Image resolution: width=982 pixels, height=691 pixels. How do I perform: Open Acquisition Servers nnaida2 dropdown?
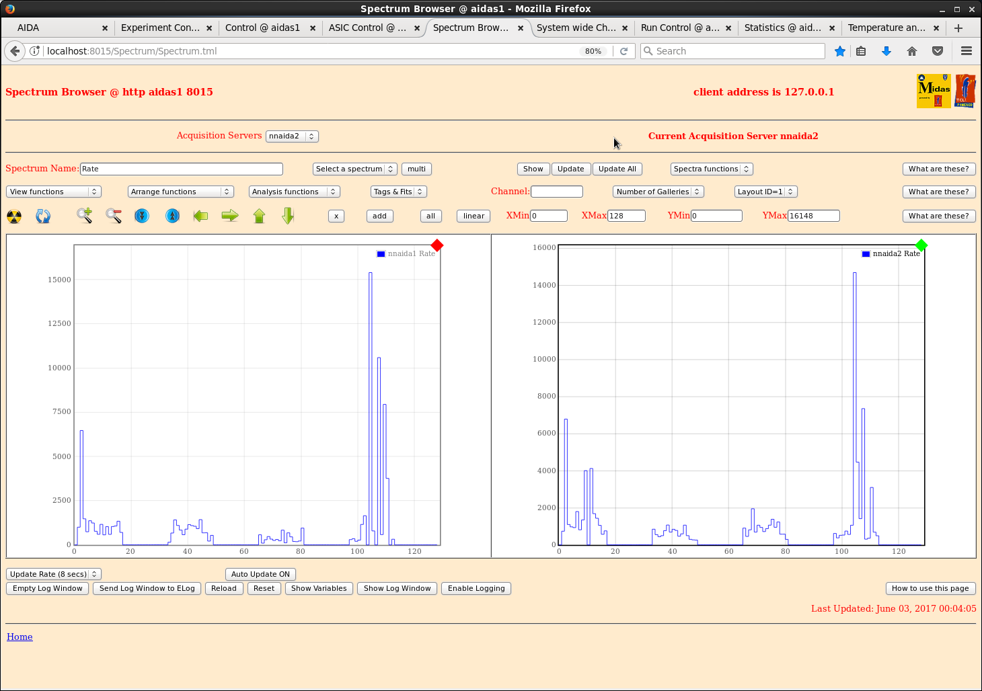[292, 136]
